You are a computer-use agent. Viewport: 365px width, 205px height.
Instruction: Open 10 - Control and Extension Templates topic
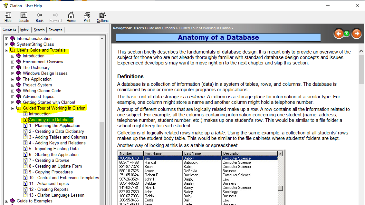point(64,178)
